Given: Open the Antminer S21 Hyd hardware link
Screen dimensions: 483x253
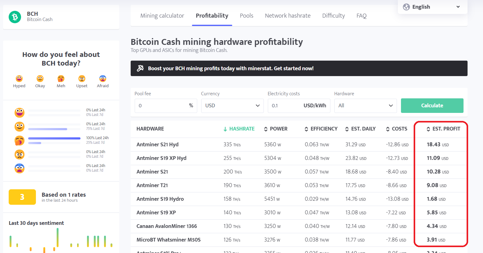Looking at the screenshot, I should tap(157, 144).
